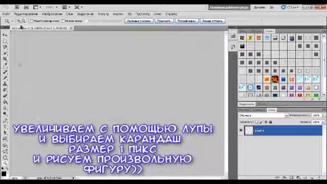Select the Hand tool

5,157
